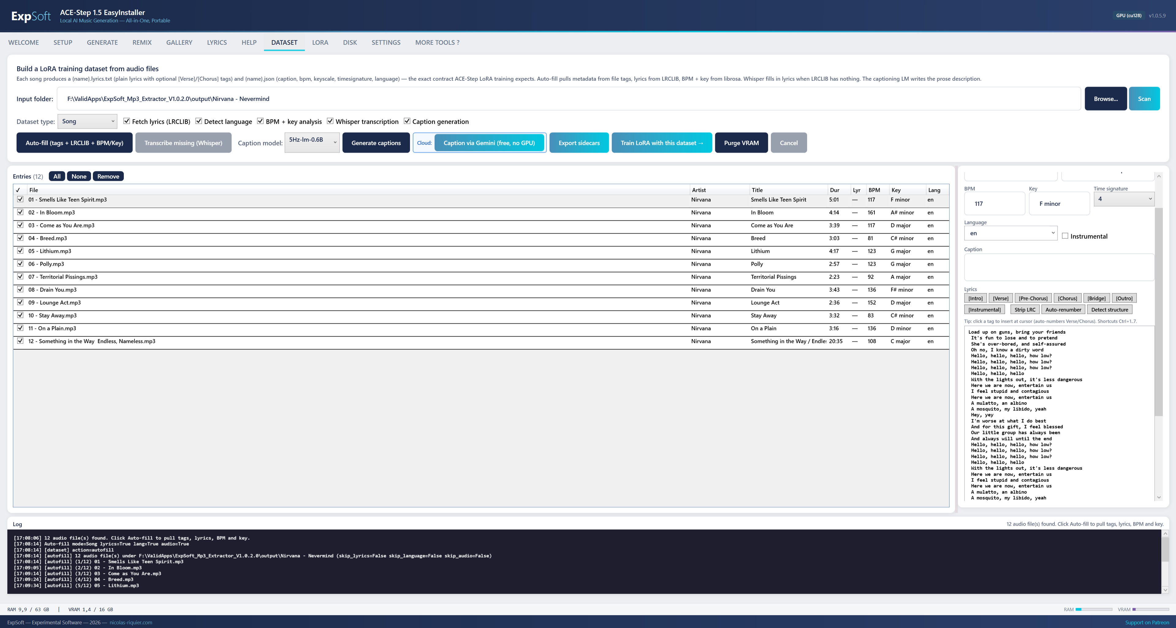The height and width of the screenshot is (628, 1176).
Task: Go to the GENERATE tab
Action: tap(102, 43)
